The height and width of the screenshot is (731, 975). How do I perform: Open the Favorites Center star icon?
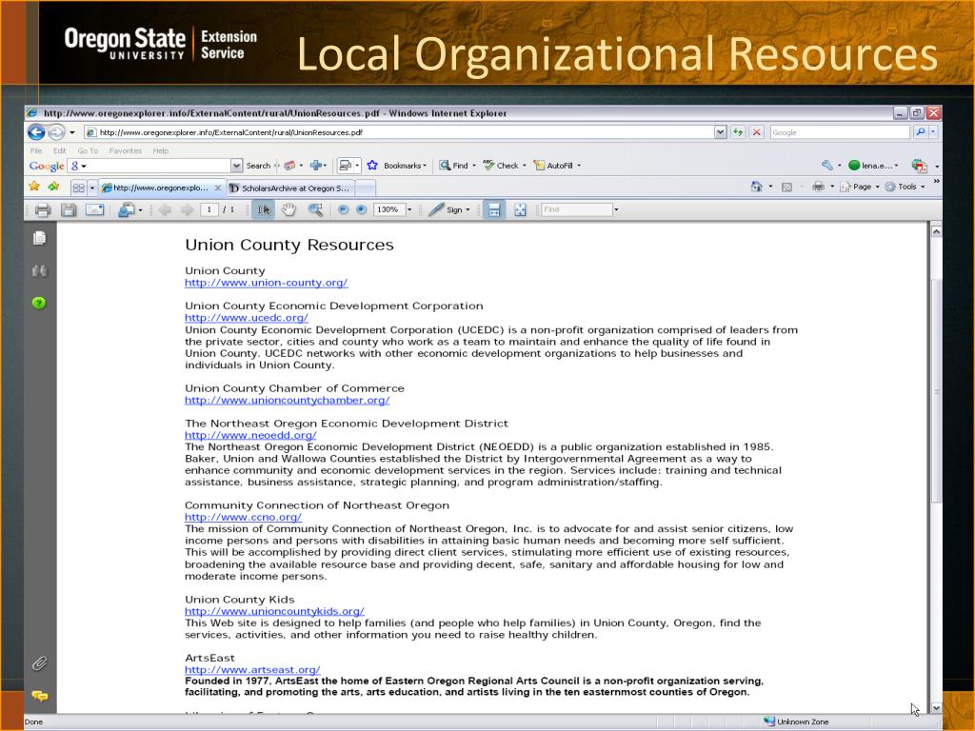point(34,187)
